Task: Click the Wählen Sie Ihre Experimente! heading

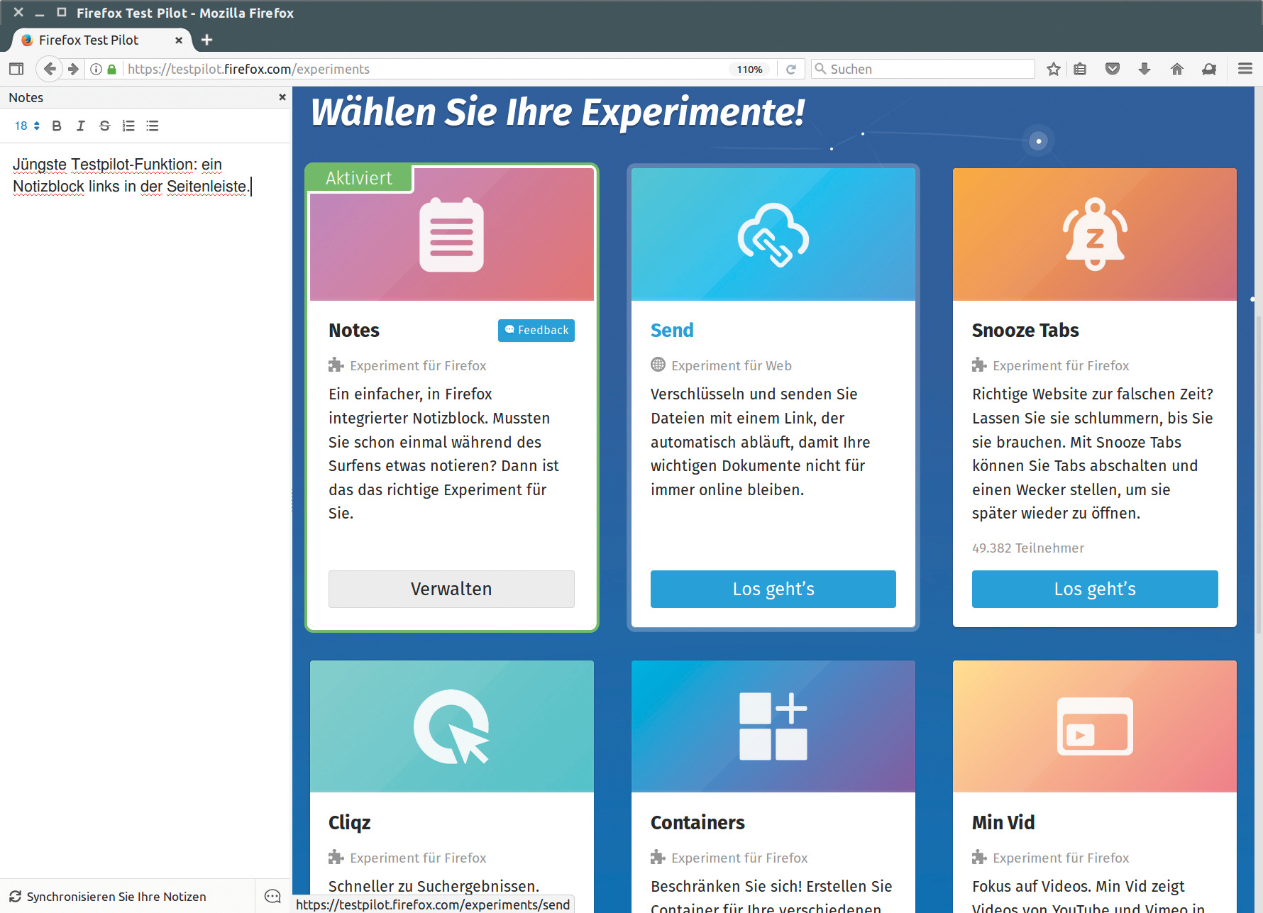Action: point(558,112)
